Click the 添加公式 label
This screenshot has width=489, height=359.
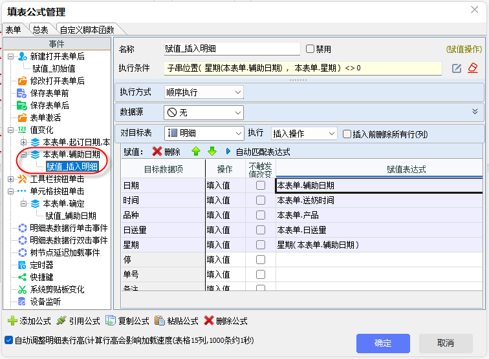coord(35,321)
